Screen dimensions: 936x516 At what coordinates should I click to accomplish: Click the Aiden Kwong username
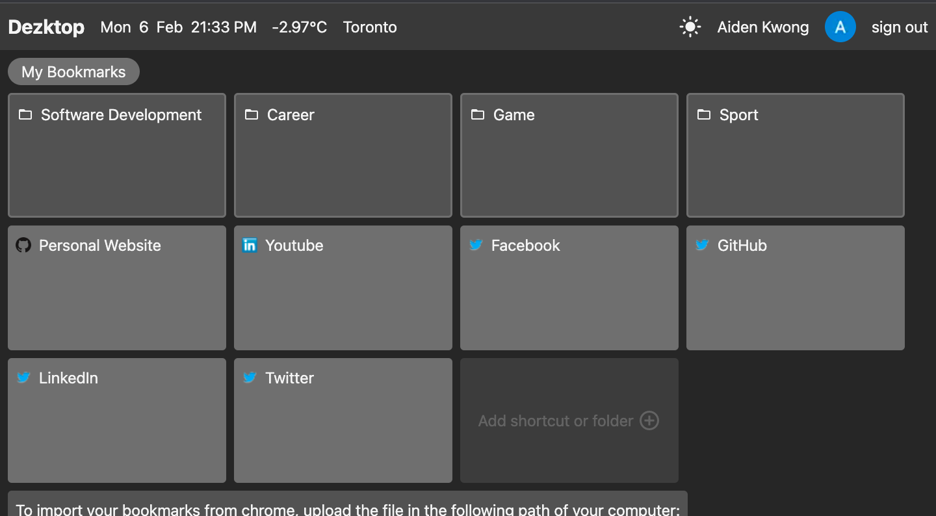763,27
